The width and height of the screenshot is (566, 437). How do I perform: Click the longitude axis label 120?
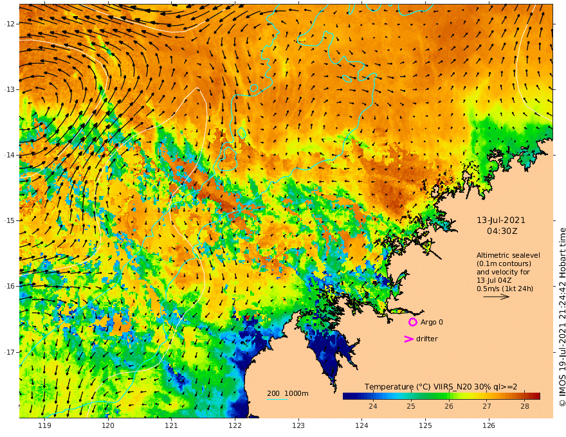[x=108, y=425]
